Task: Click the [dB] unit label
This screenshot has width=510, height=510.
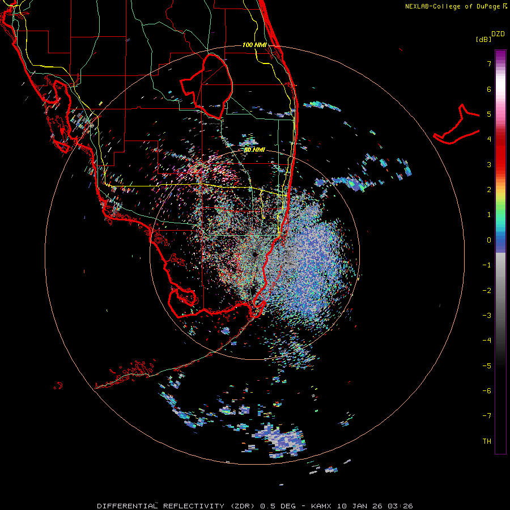Action: 484,39
